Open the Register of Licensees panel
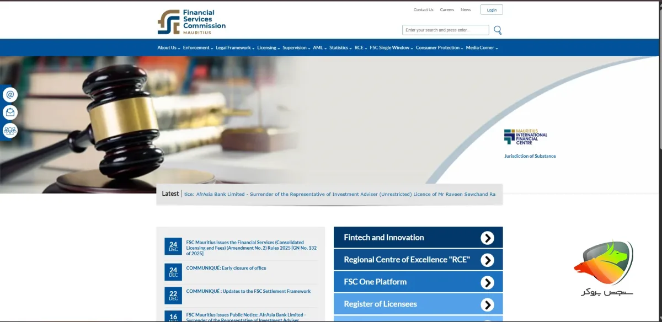The width and height of the screenshot is (662, 322). tap(418, 304)
